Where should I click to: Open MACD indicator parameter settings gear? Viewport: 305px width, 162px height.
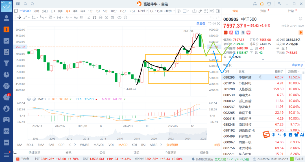(29, 99)
